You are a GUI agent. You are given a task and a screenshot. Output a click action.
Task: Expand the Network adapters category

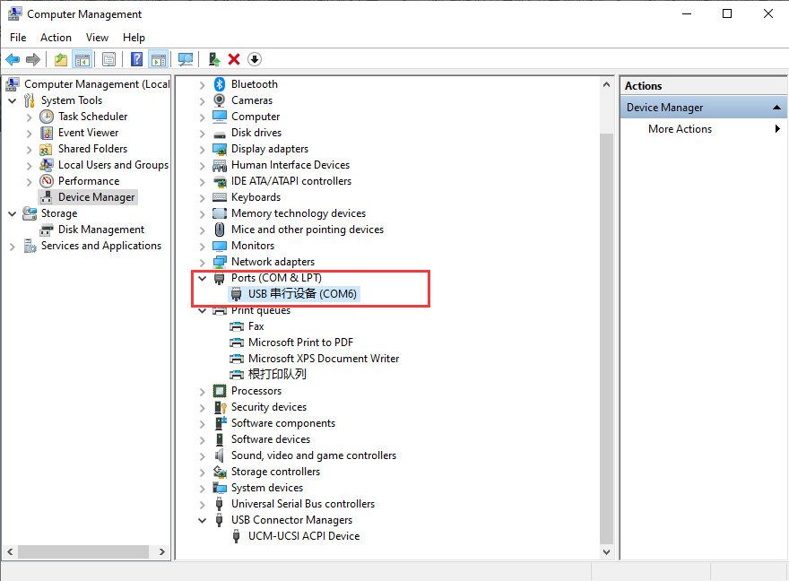tap(202, 262)
